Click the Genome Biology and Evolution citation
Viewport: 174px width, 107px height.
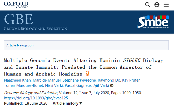pyautogui.click(x=31, y=93)
